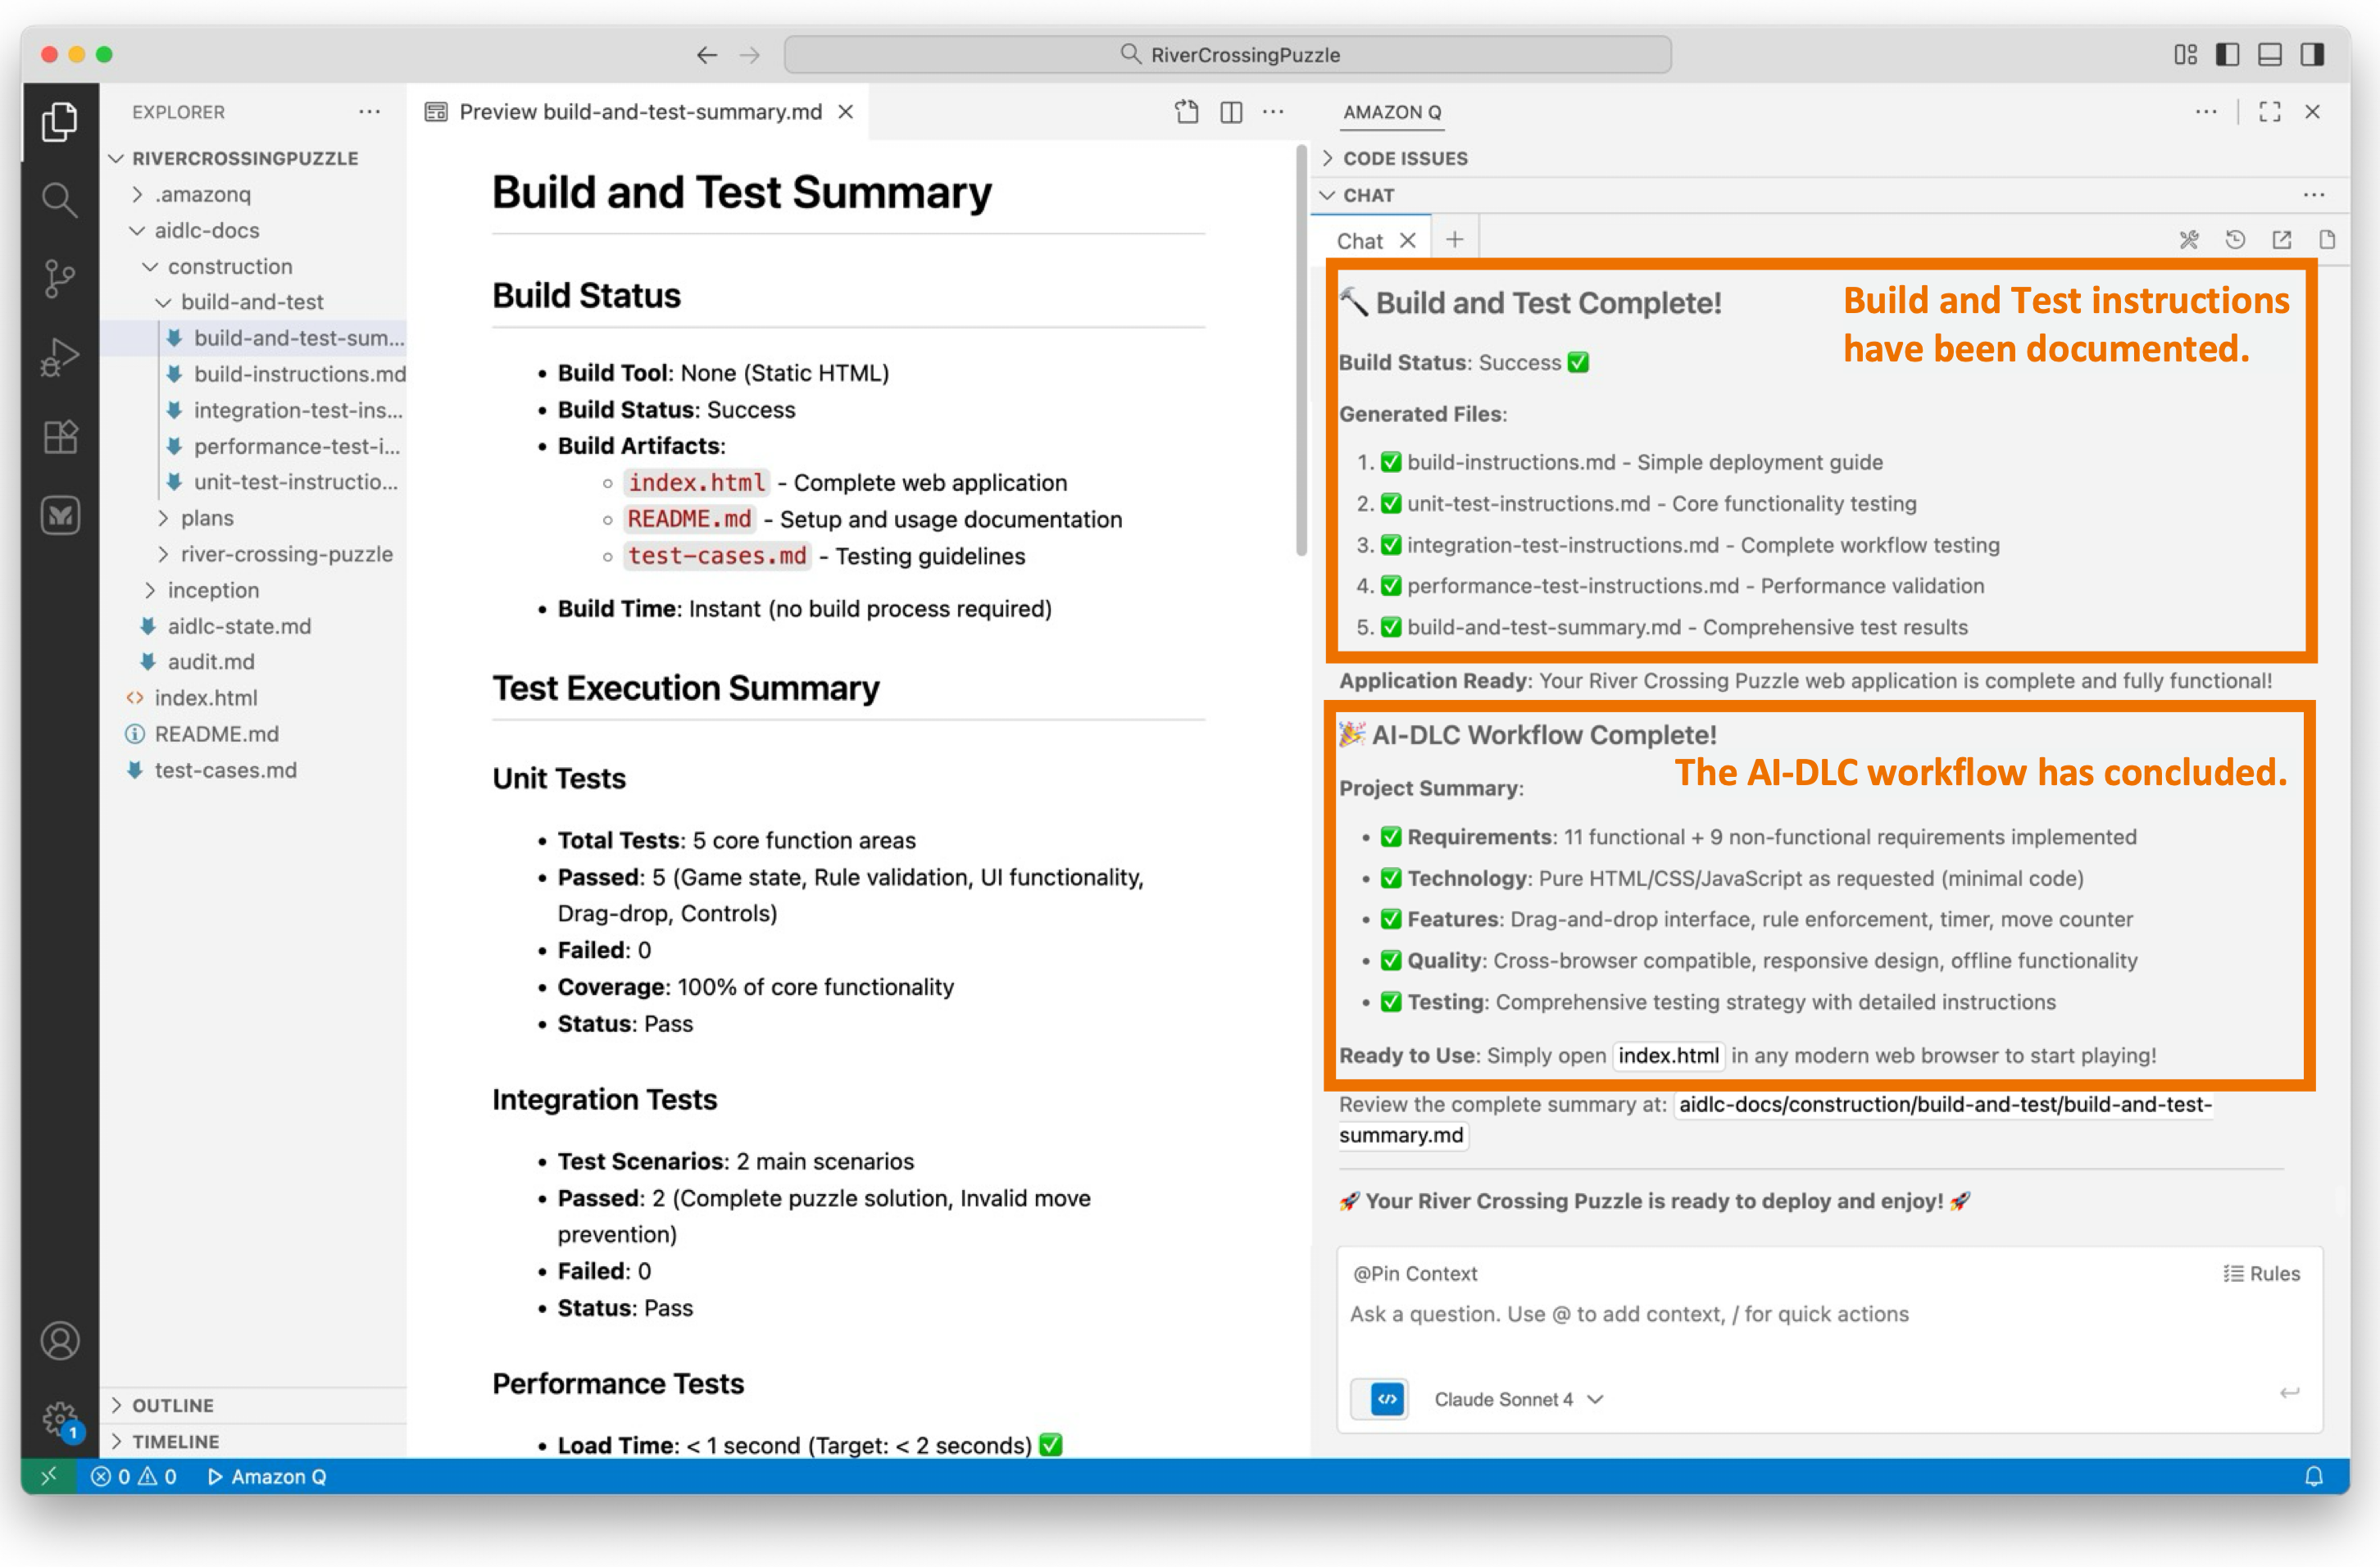This screenshot has height=1567, width=2380.
Task: View chat history using the clock icon
Action: tap(2236, 239)
